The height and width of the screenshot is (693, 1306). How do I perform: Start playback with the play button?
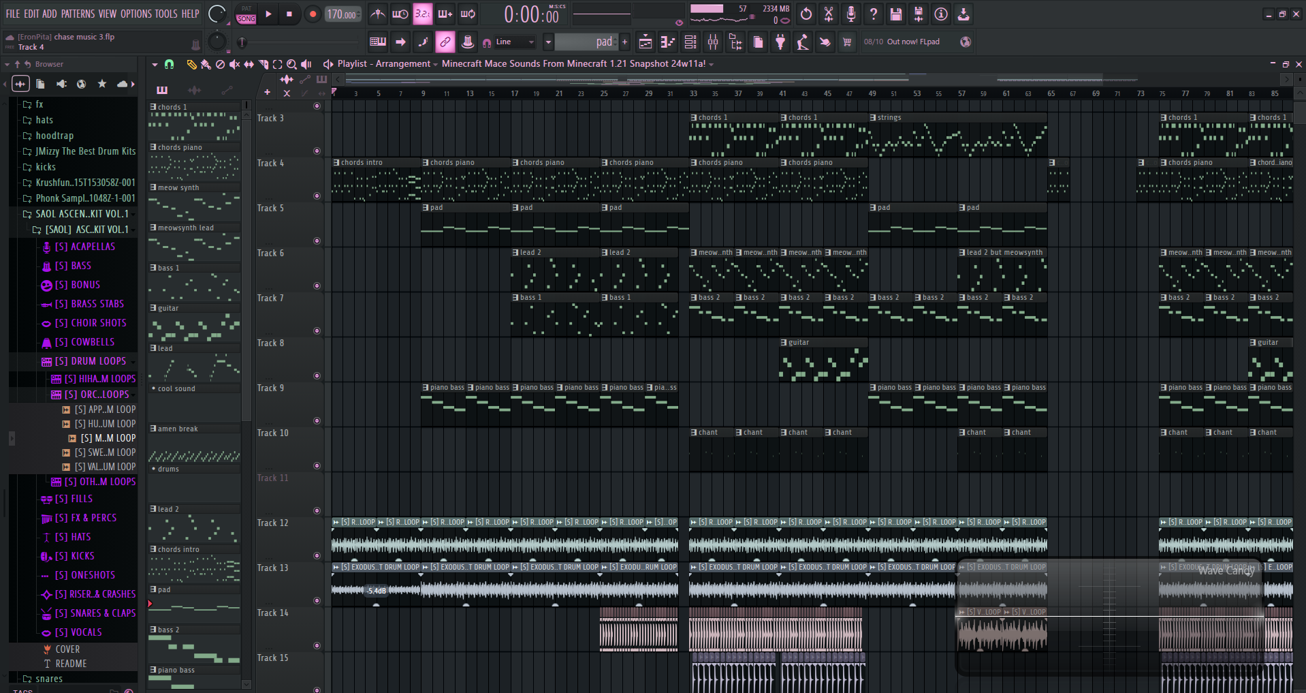click(x=268, y=14)
